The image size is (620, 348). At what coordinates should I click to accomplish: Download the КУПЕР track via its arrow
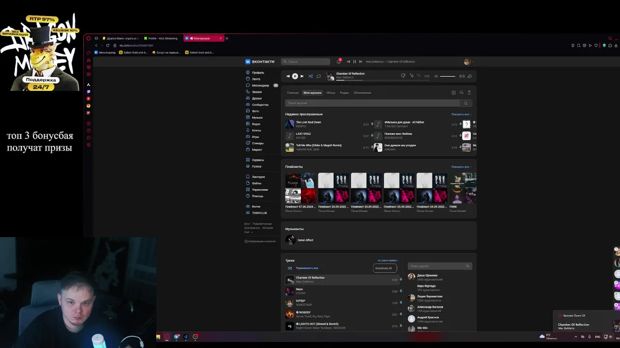coord(401,303)
